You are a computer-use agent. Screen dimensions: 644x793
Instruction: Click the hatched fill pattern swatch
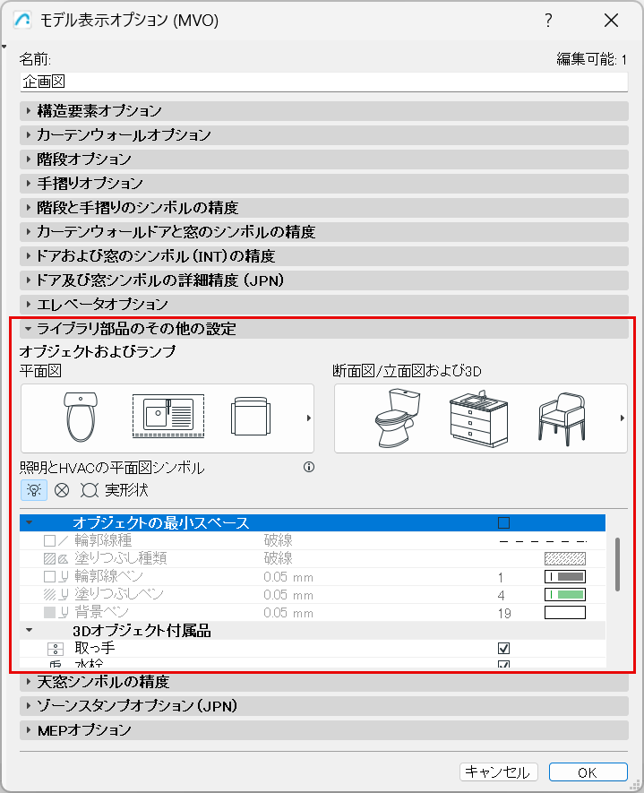tap(565, 558)
